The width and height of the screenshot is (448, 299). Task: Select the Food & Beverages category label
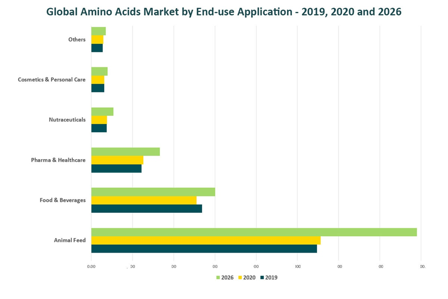pyautogui.click(x=62, y=200)
